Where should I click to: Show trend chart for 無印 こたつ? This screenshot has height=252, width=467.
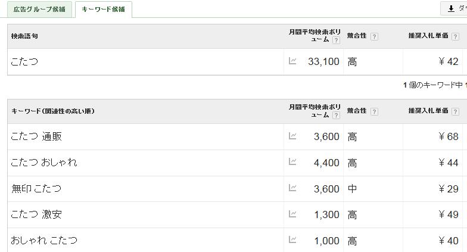(x=292, y=188)
